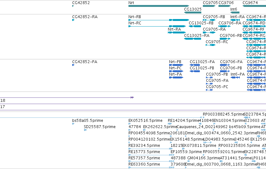Select the RP003388245.5prime EST label

click(x=223, y=114)
